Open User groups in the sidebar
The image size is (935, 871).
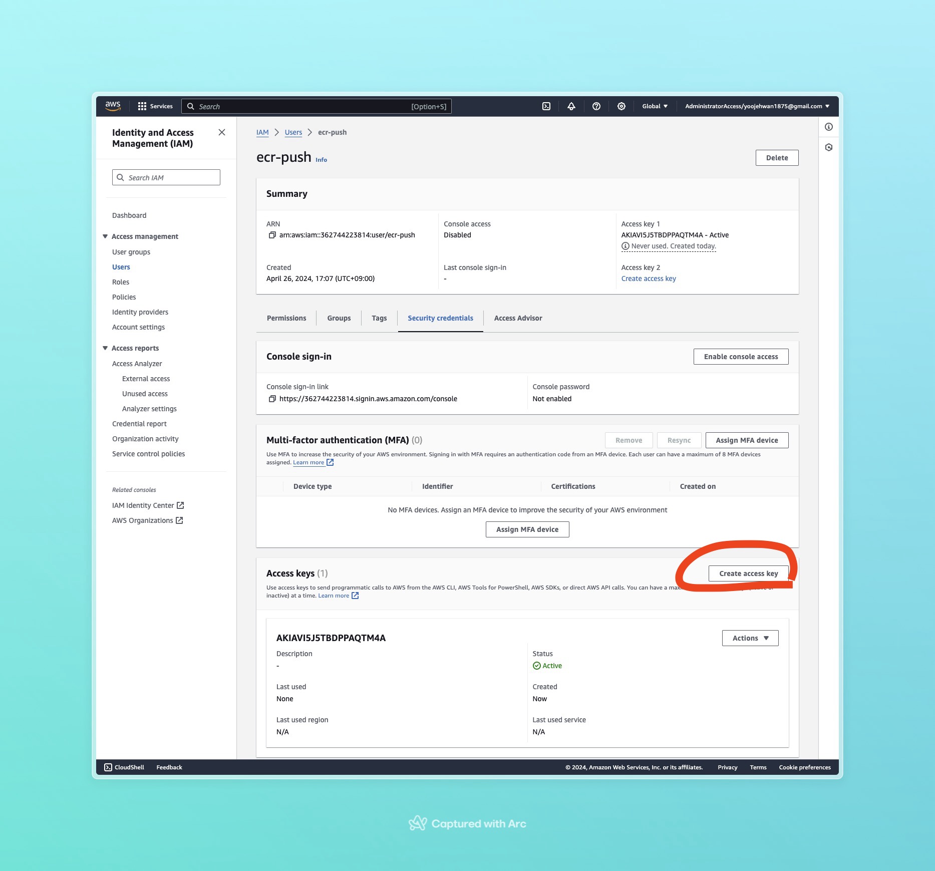coord(131,252)
